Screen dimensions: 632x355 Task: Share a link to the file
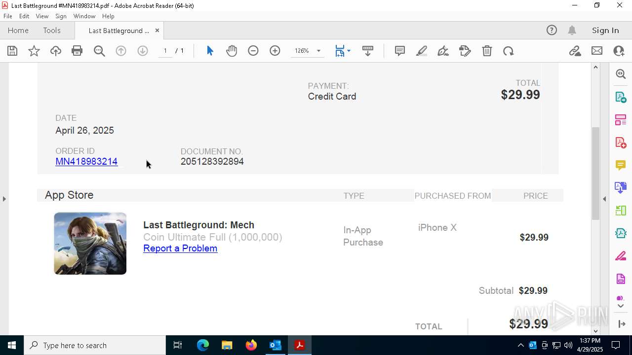coord(575,51)
